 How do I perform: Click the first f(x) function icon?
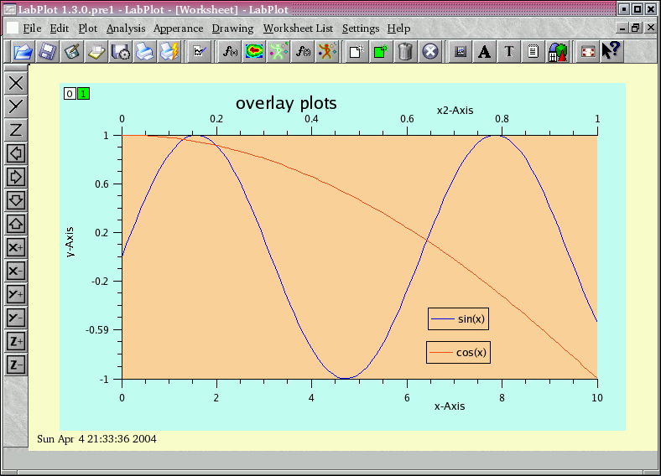pyautogui.click(x=229, y=52)
